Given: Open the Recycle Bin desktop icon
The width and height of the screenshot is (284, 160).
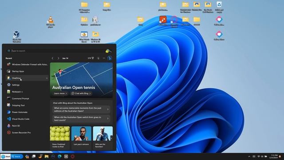Looking at the screenshot, I should (219, 7).
